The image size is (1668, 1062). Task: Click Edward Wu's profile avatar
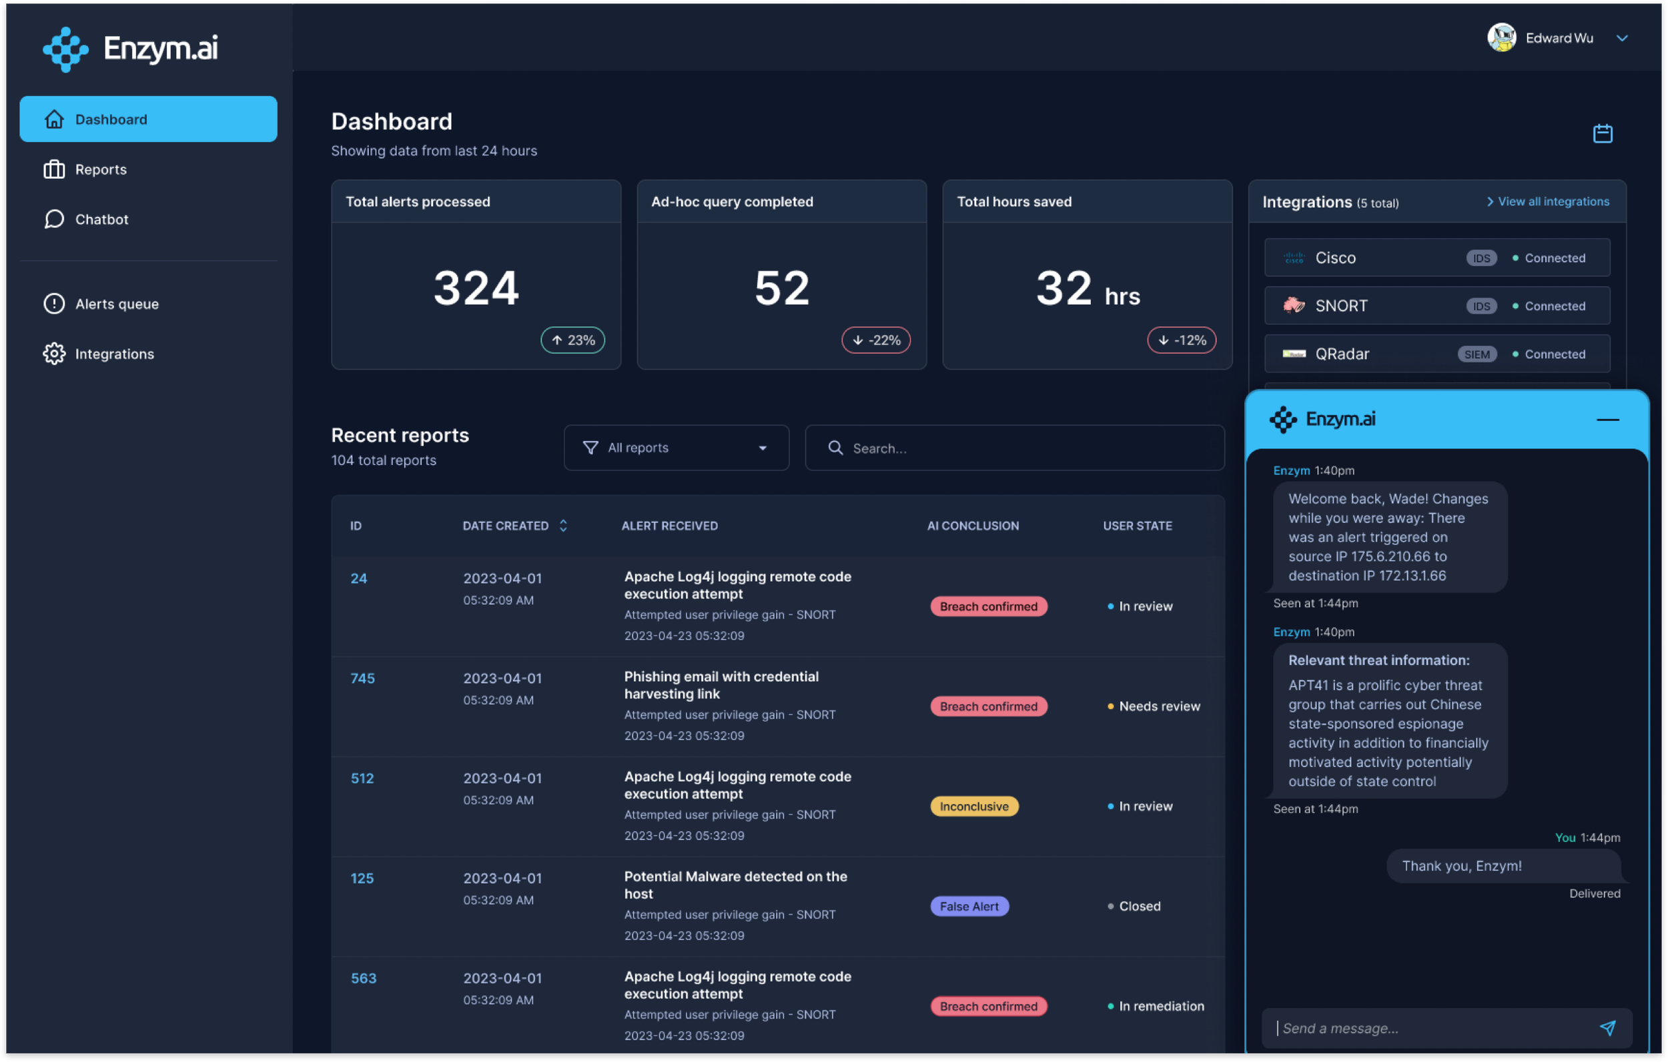[x=1501, y=37]
